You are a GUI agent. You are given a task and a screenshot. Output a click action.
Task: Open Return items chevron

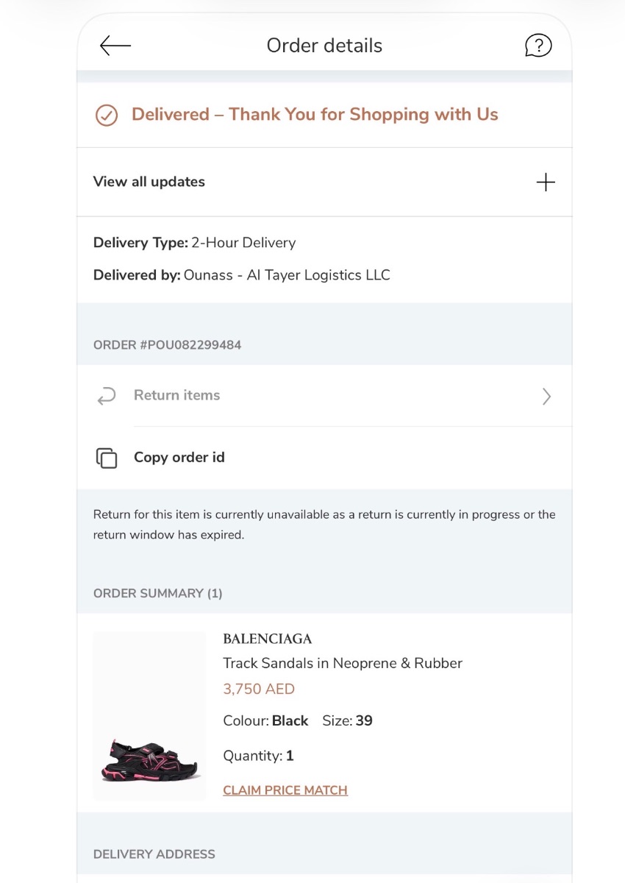coord(546,397)
